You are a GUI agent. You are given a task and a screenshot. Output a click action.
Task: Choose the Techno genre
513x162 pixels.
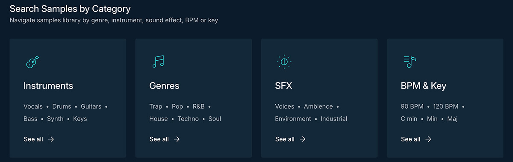pos(188,119)
